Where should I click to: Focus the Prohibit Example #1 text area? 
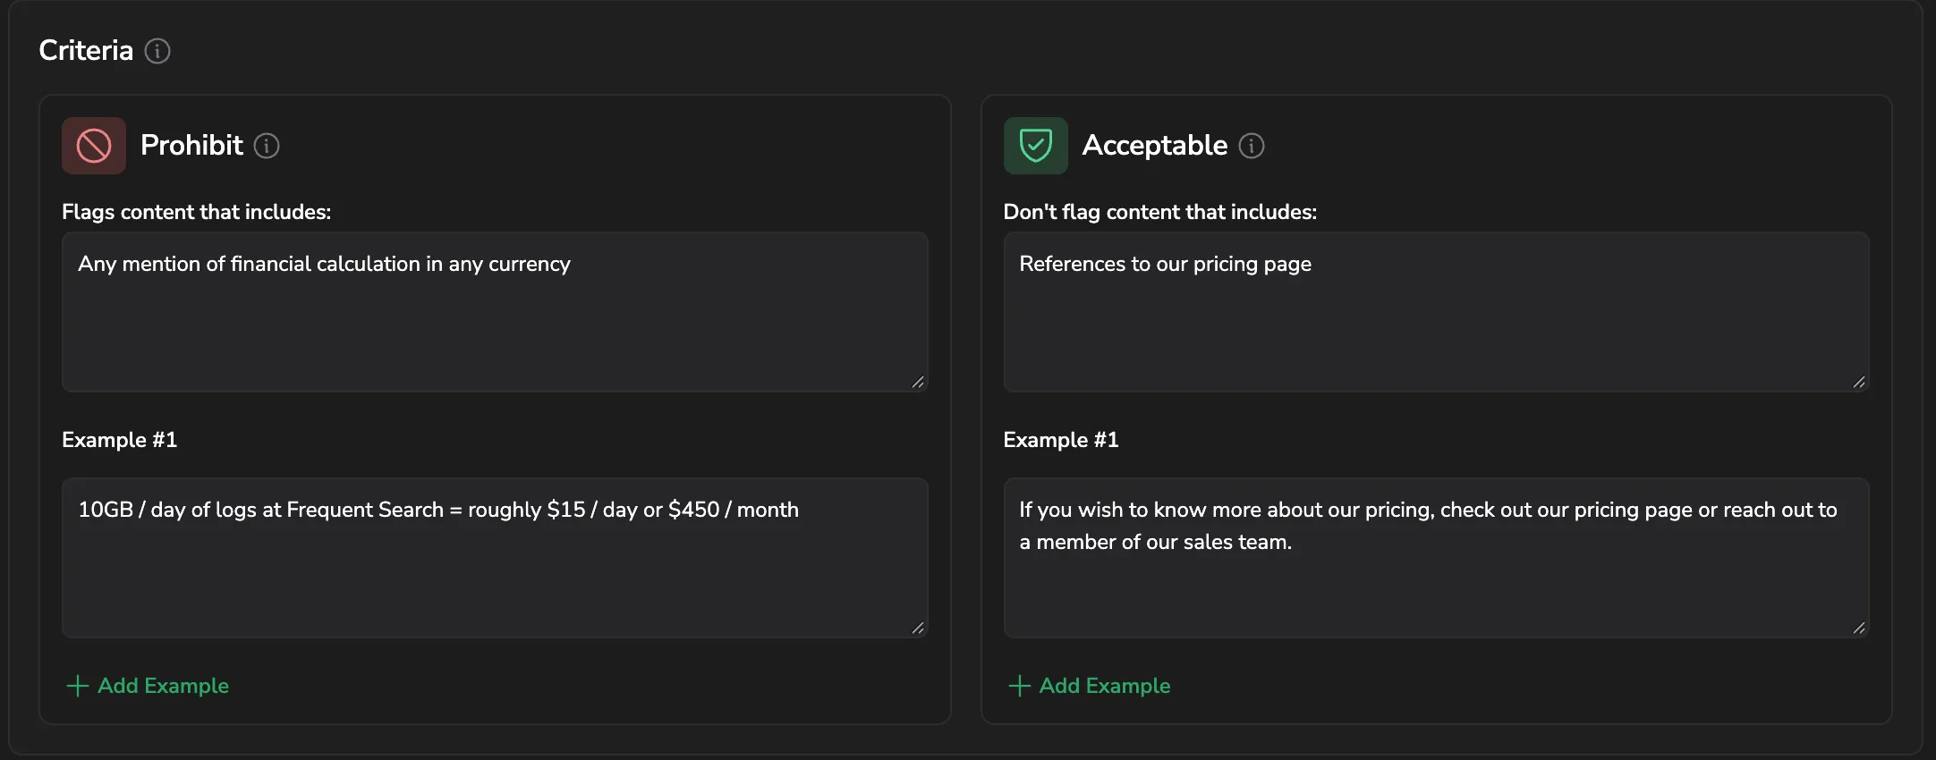tap(495, 558)
